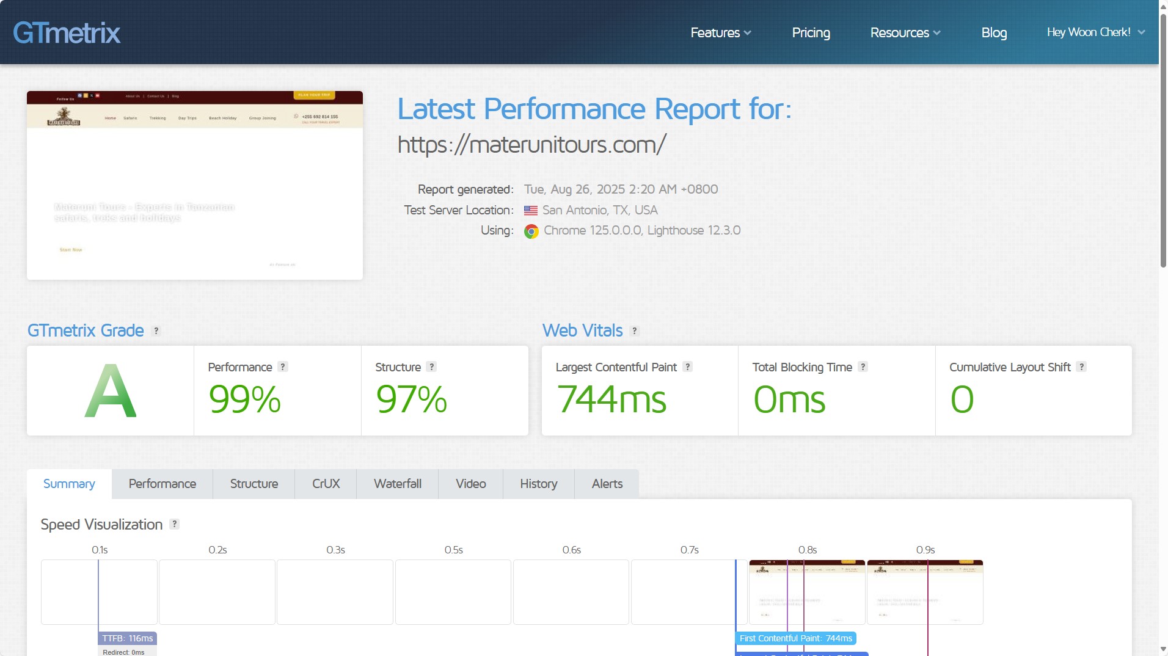1168x656 pixels.
Task: Click Largest Contentful Paint help icon
Action: tap(687, 366)
